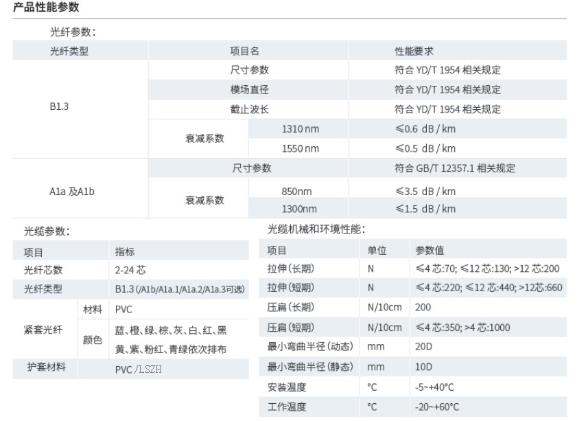Select the 最小弯曲半径(动态) row label
The height and width of the screenshot is (421, 588).
tap(309, 347)
